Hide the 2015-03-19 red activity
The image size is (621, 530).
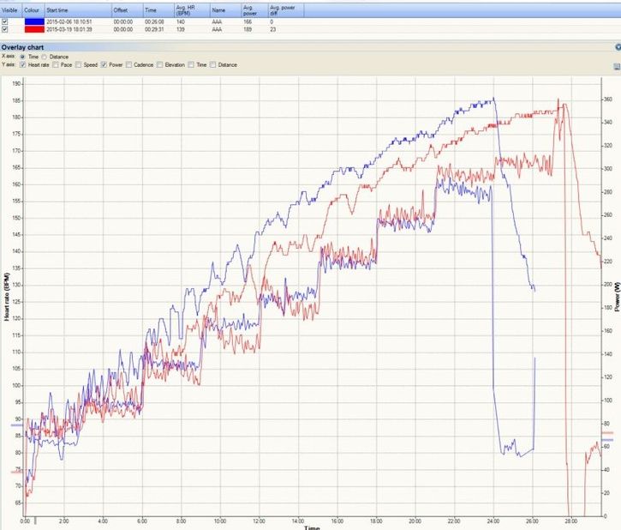[x=5, y=28]
